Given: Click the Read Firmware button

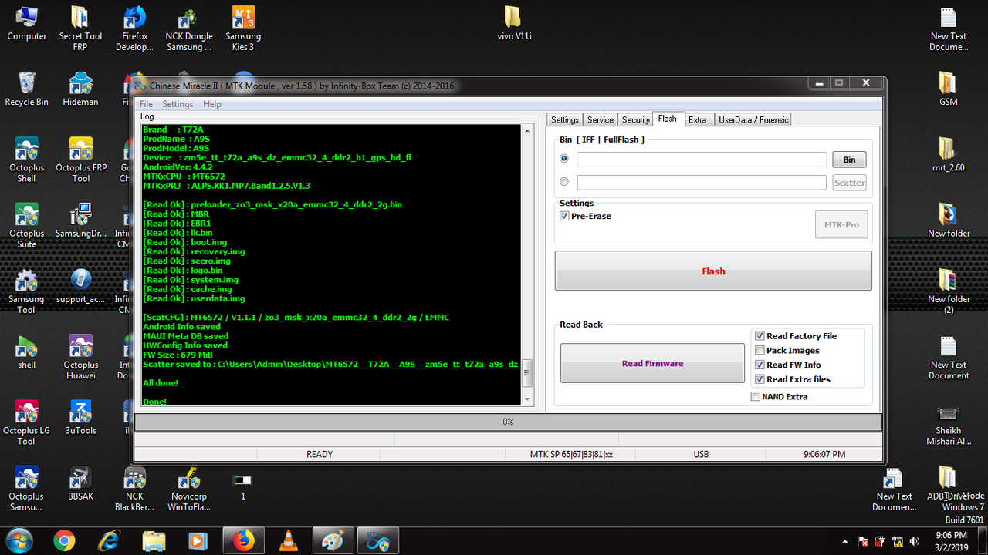Looking at the screenshot, I should pos(652,363).
